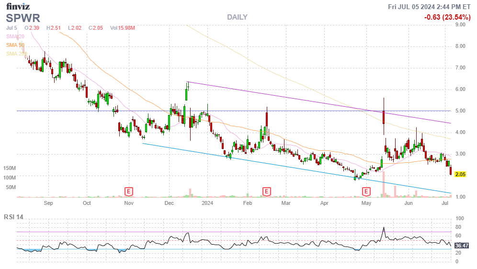Click the -0.63 (23.54%) price change
Screen dimensions: 477x269
click(x=447, y=17)
